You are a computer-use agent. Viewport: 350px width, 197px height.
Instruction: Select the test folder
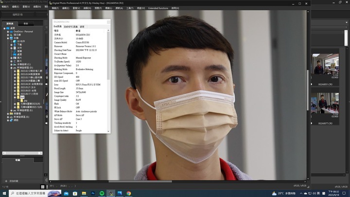22,97
